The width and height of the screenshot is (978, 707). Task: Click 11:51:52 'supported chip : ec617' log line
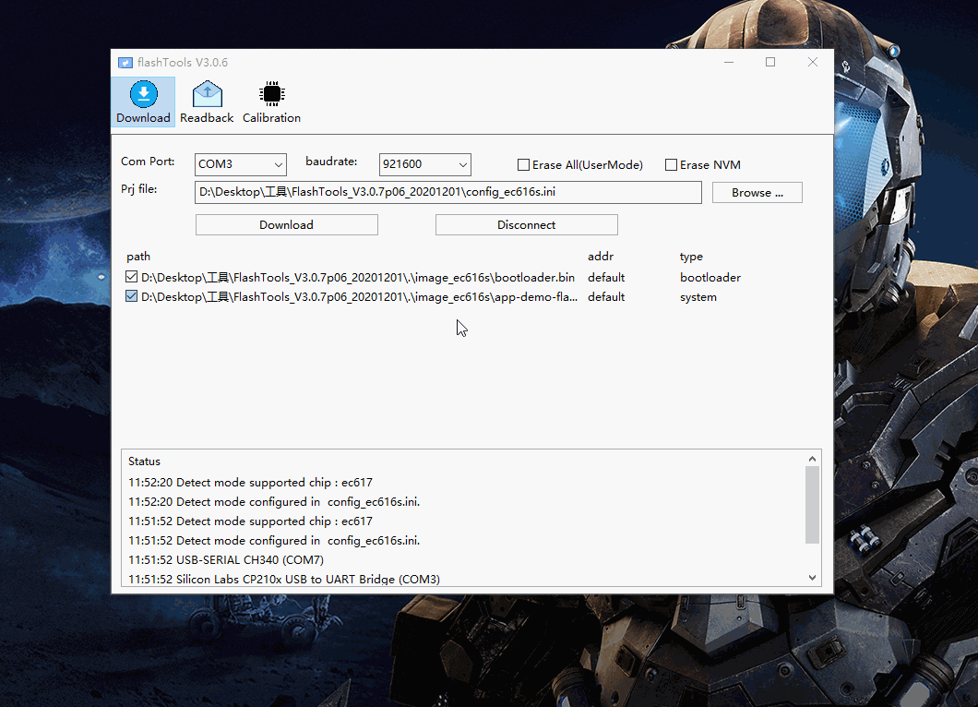pyautogui.click(x=250, y=521)
